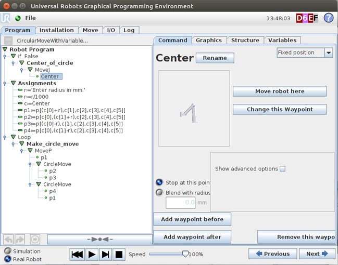
Task: Select Stop at this point option
Action: (159, 182)
